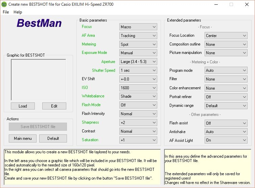Viewport: 255px width, 188px height.
Task: Expand the Contrast dropdown set to Normal
Action: (x=138, y=131)
